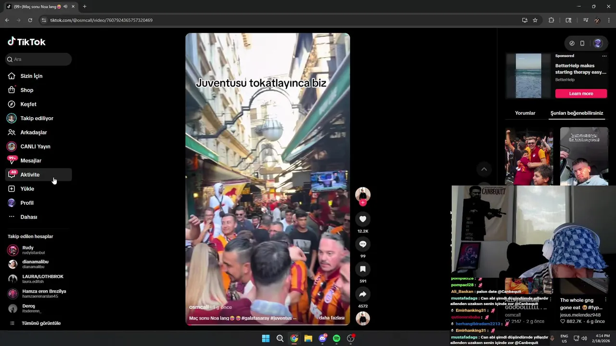Viewport: 616px width, 346px height.
Task: Open Mesajlar inbox with 99+ badge
Action: click(30, 161)
